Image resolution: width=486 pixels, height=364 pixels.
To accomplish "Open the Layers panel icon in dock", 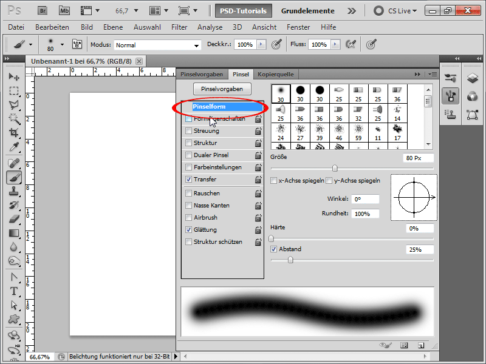I will [x=473, y=78].
